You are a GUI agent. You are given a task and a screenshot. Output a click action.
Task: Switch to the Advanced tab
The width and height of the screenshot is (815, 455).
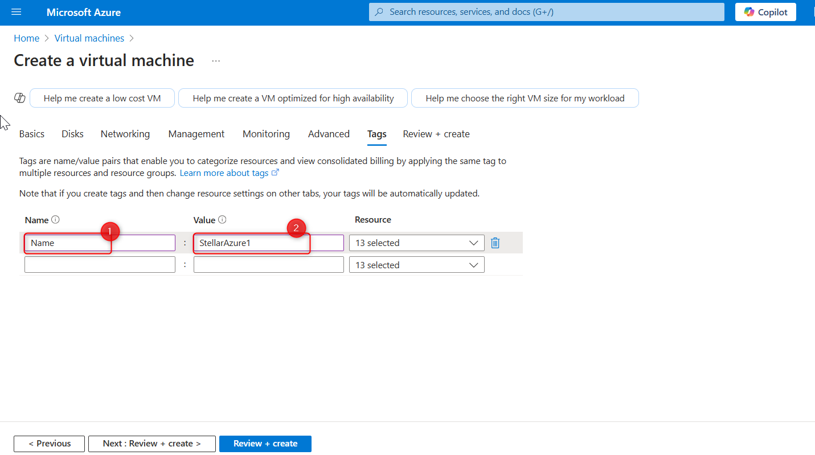point(329,134)
